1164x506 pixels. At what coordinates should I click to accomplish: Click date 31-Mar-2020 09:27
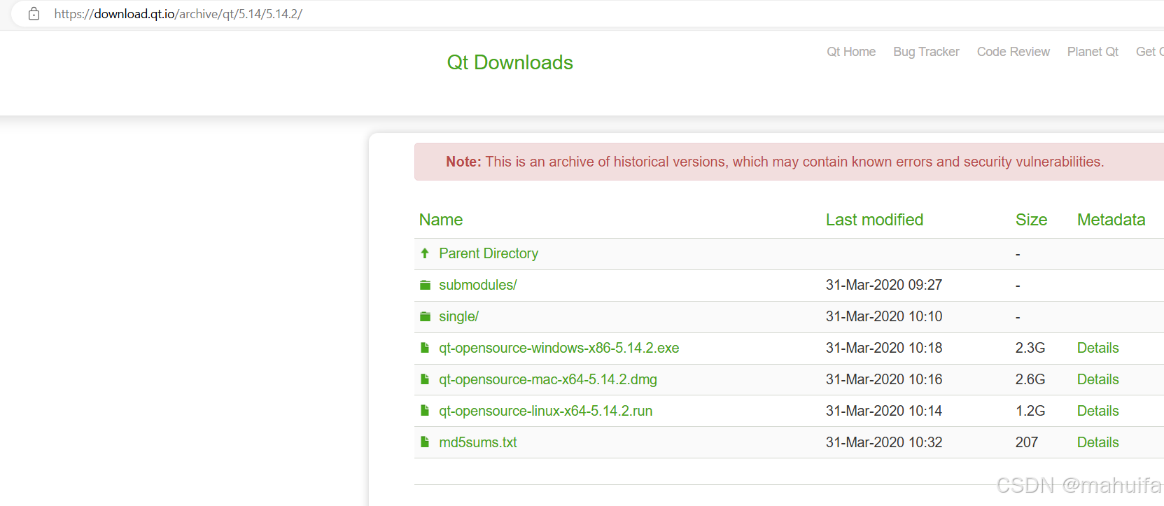click(884, 285)
